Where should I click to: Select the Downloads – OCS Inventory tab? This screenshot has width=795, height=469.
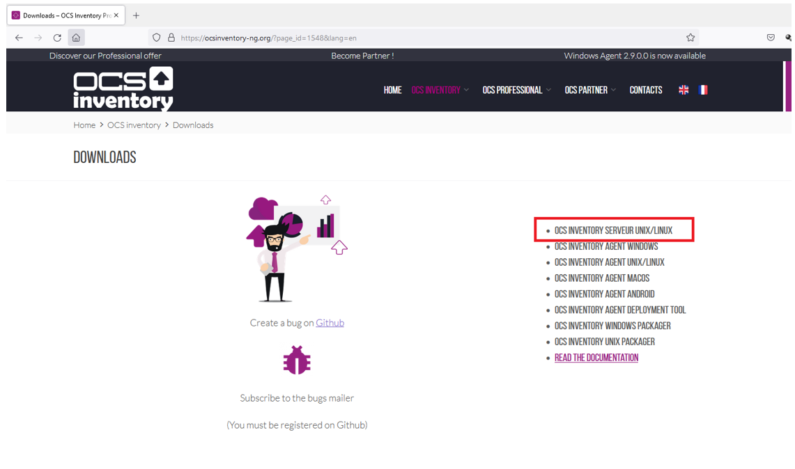click(66, 15)
